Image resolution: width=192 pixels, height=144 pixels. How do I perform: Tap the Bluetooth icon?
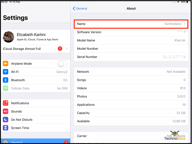[5, 80]
